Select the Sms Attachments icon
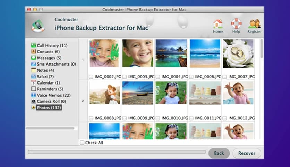Screen dimensions: 290x167 pos(34,64)
